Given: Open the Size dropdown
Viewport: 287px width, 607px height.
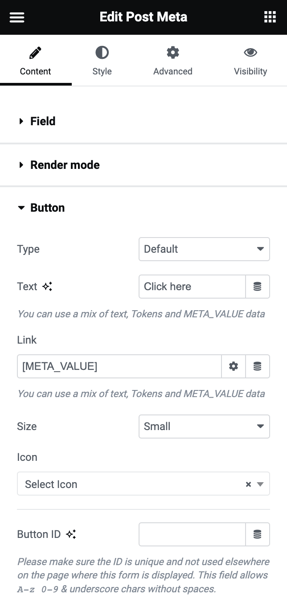Looking at the screenshot, I should pos(204,427).
